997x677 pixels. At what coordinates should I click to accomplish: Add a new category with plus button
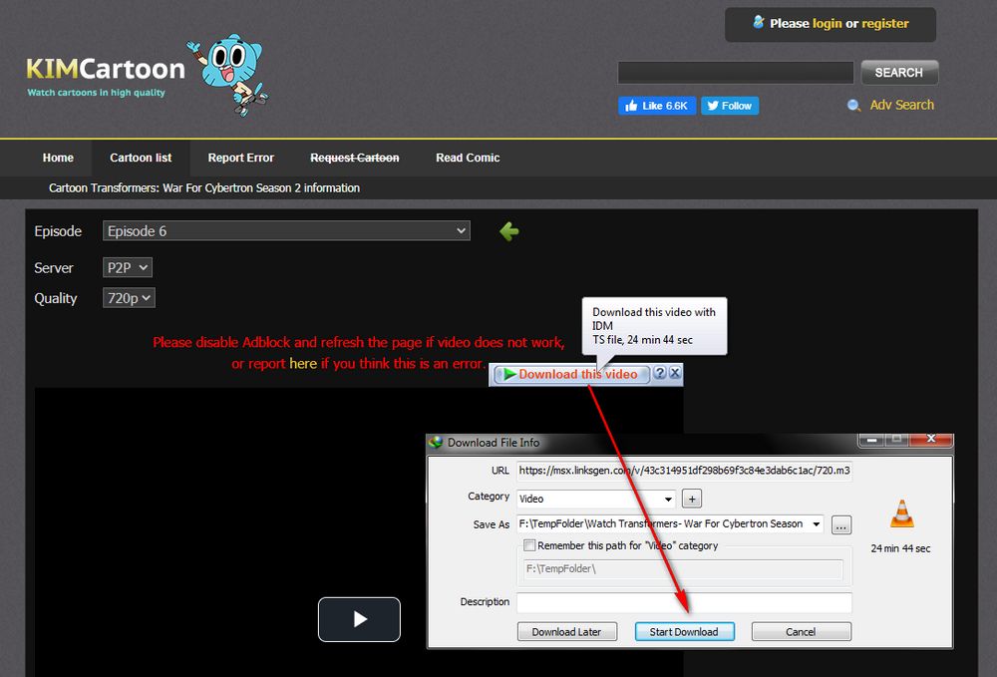[692, 499]
